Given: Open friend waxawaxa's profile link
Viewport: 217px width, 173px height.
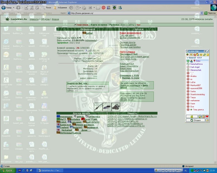Looking at the screenshot, I should (66, 117).
